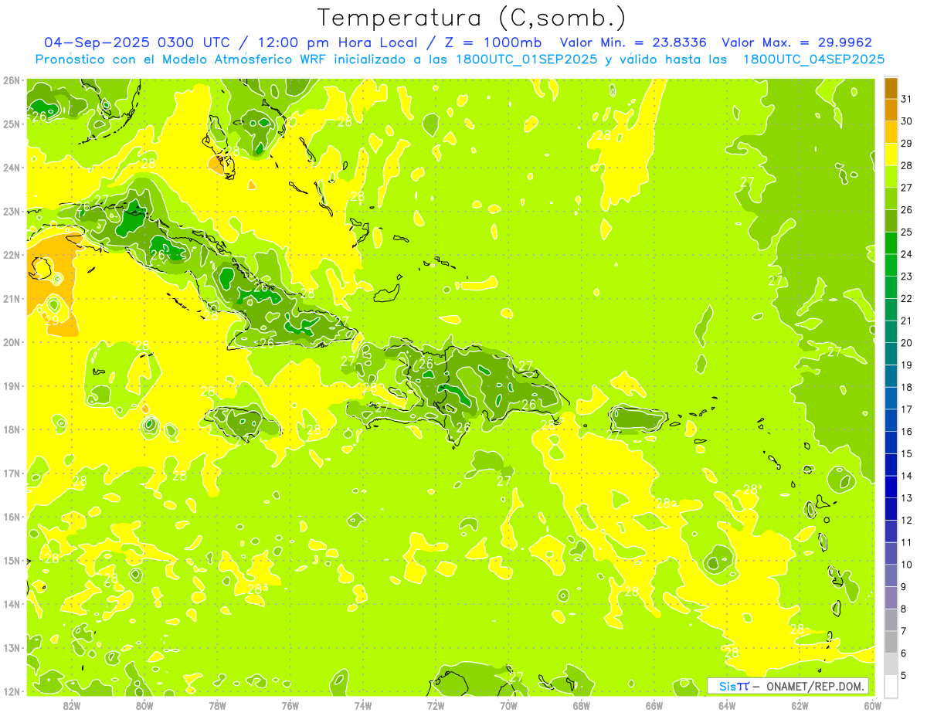927x716 pixels.
Task: Click the 62W longitude axis label
Action: coord(800,705)
